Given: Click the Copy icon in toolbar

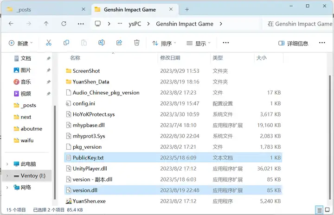Looking at the screenshot, I should click(x=66, y=43).
